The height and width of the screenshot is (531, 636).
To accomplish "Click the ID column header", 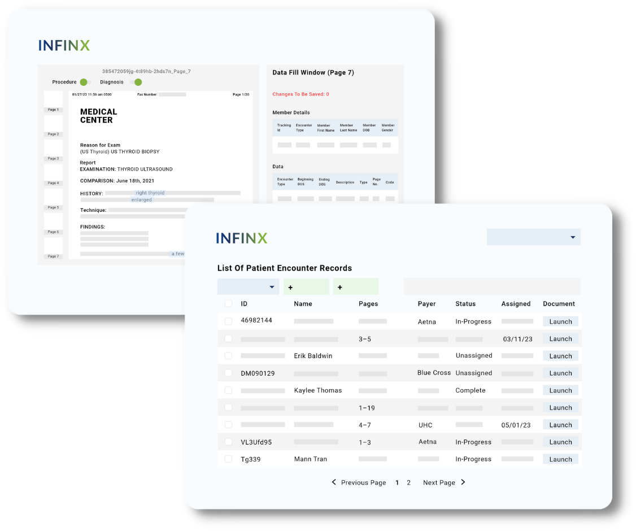I will click(244, 303).
